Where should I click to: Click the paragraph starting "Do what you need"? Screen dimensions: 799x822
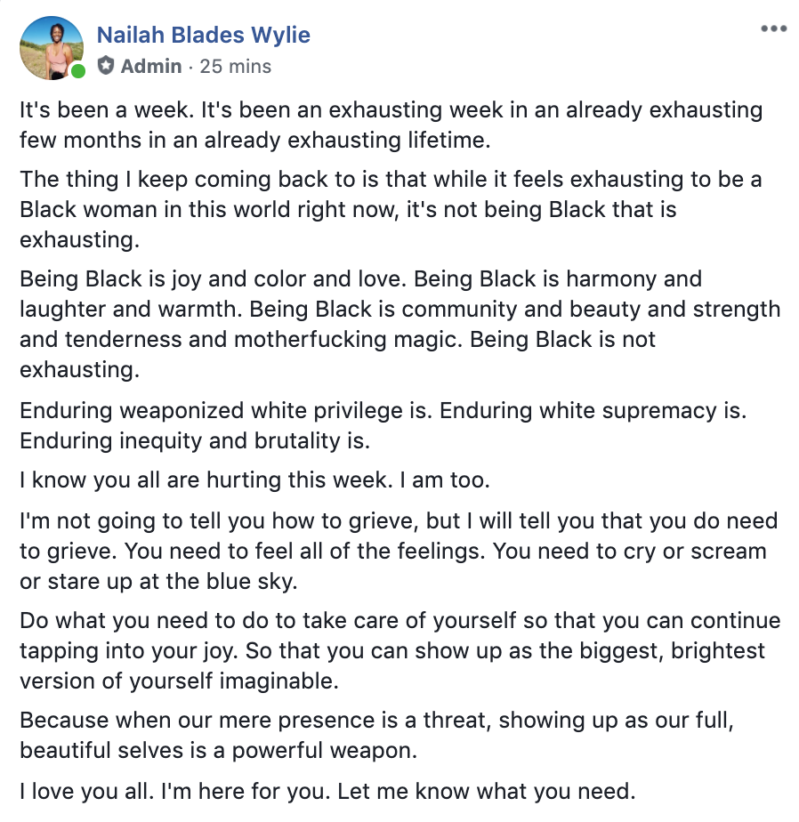click(x=400, y=650)
